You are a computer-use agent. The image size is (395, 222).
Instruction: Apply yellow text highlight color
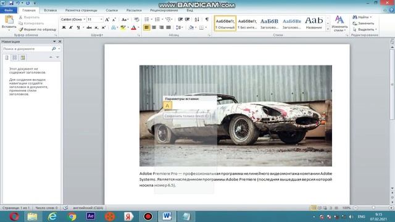click(123, 27)
